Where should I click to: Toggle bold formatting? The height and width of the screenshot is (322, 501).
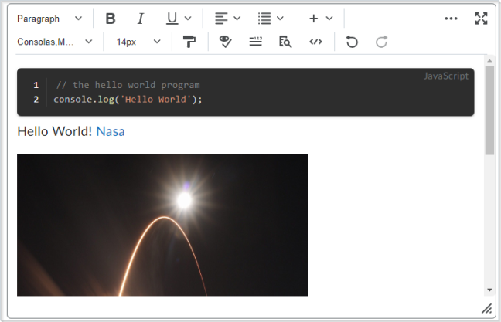pyautogui.click(x=111, y=19)
